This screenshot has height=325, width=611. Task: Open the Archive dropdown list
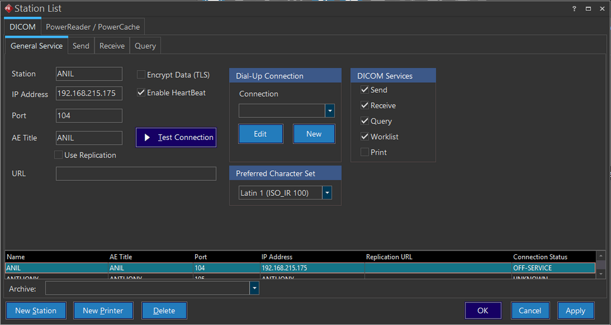tap(255, 289)
